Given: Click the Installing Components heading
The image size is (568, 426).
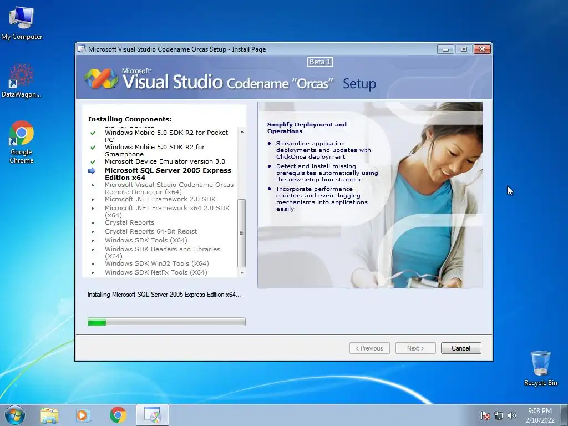Looking at the screenshot, I should click(130, 119).
